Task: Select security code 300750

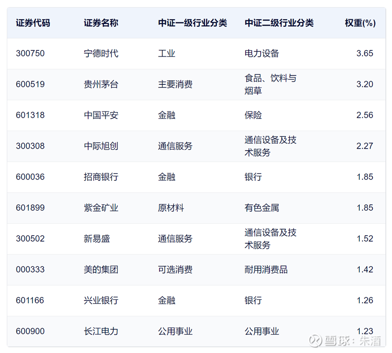Action: [x=30, y=53]
